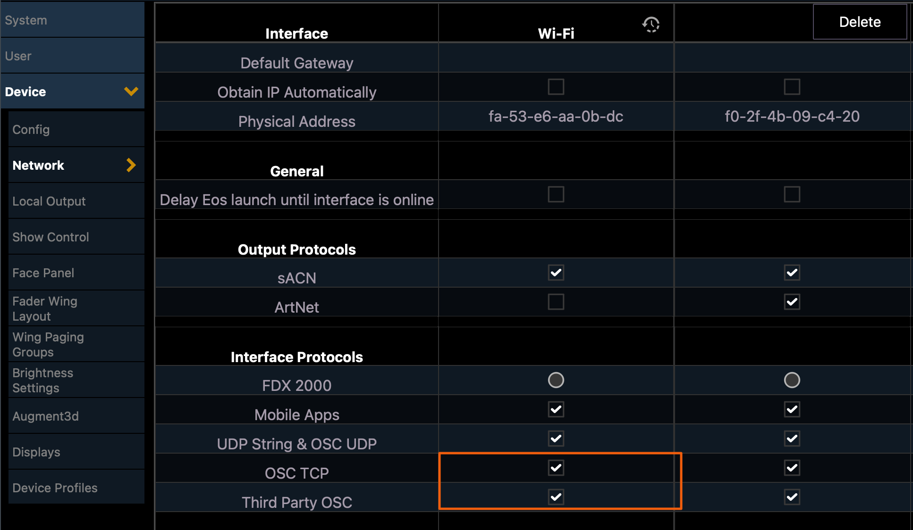Click the Wi-Fi physical address field

(556, 116)
